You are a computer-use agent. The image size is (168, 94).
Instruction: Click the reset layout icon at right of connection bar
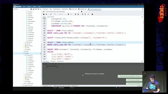[142, 11]
